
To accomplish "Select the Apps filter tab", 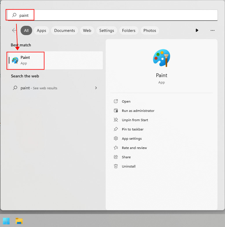I will (x=41, y=30).
